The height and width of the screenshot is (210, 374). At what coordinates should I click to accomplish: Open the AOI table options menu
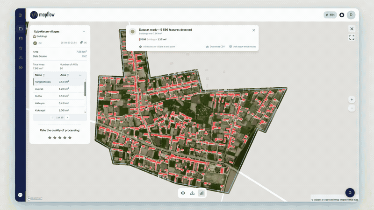pyautogui.click(x=80, y=75)
